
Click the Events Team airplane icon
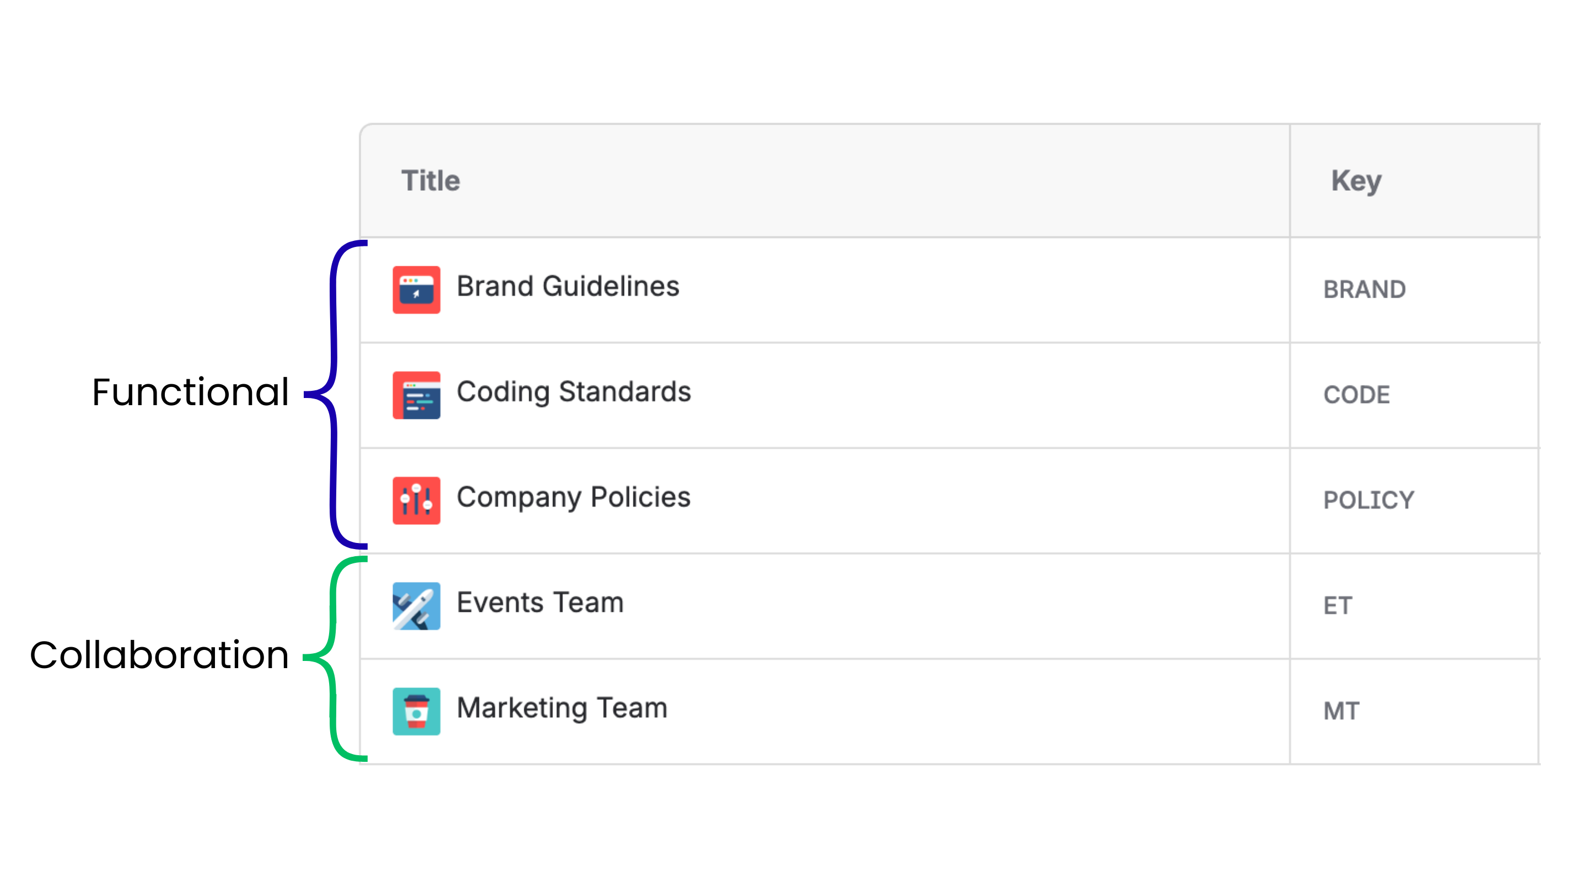[416, 606]
